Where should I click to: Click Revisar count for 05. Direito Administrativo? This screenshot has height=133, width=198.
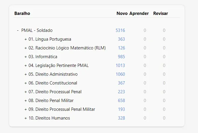click(164, 74)
